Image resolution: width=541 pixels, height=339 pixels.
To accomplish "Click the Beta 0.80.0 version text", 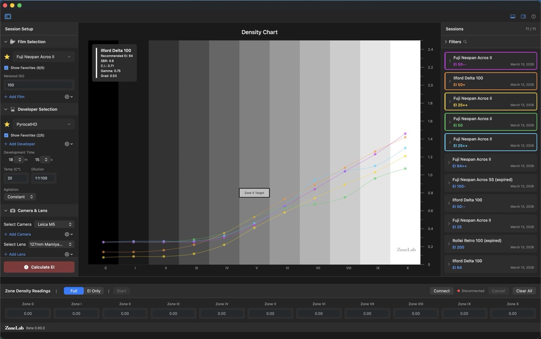I will pos(36,328).
